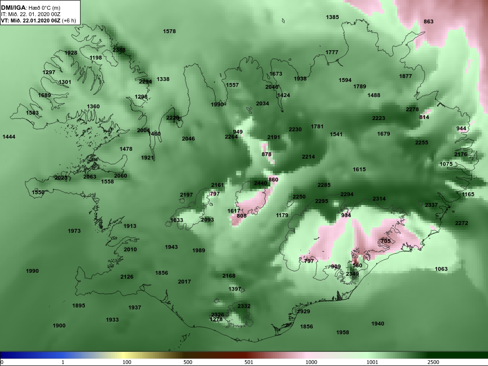Select the 1973 height value

click(74, 231)
